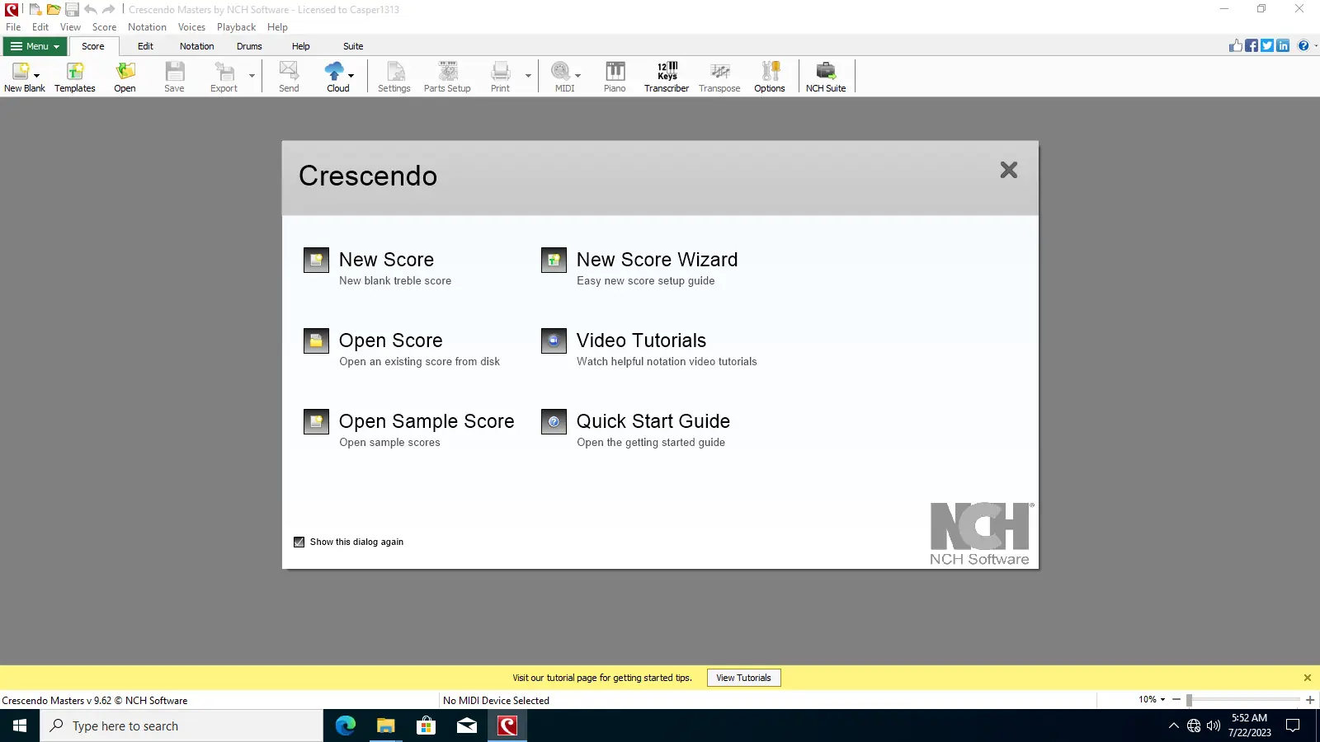Click the zoom in plus button
Screen dimensions: 1320x742
[1310, 700]
